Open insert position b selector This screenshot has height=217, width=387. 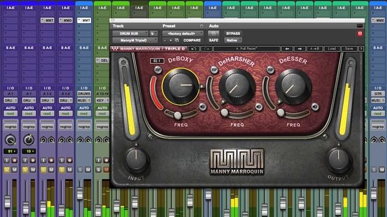click(x=153, y=34)
